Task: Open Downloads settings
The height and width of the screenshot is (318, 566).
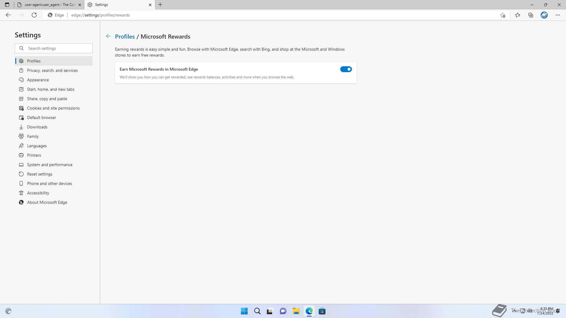Action: pyautogui.click(x=54, y=127)
